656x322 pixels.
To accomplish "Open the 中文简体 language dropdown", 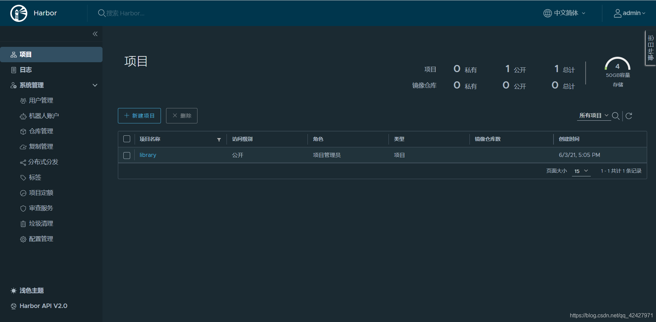I will (x=564, y=13).
